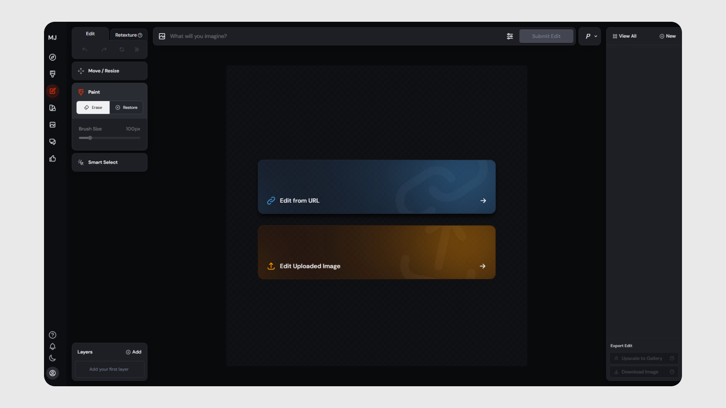This screenshot has height=408, width=726.
Task: Toggle dark mode with the moon icon
Action: (x=53, y=357)
